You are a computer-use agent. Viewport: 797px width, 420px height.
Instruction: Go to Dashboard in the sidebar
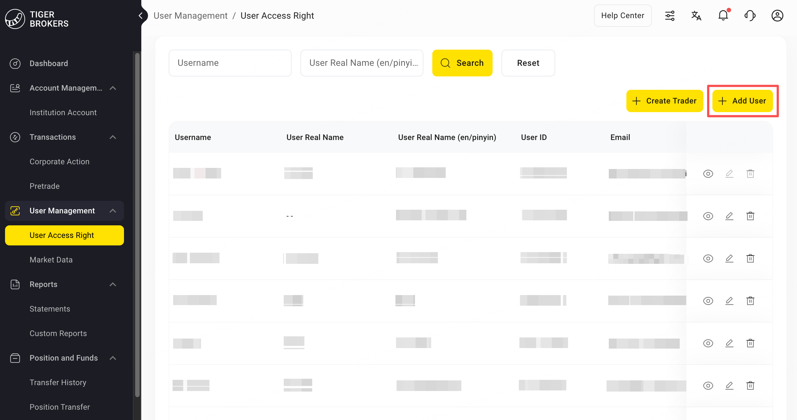[x=49, y=63]
